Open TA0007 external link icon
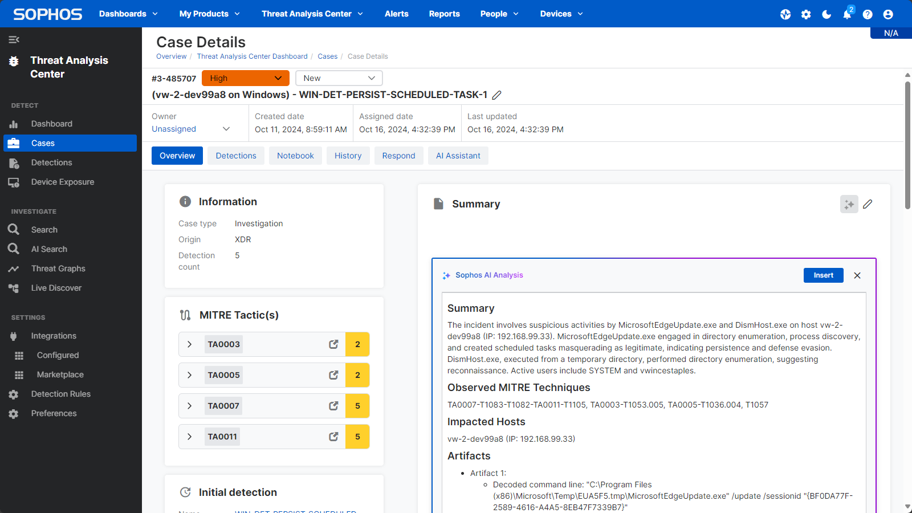 [x=333, y=406]
